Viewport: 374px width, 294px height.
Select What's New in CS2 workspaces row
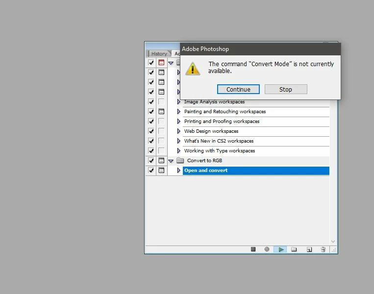256,141
